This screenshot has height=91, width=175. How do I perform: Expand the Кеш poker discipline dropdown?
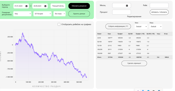pos(22,14)
